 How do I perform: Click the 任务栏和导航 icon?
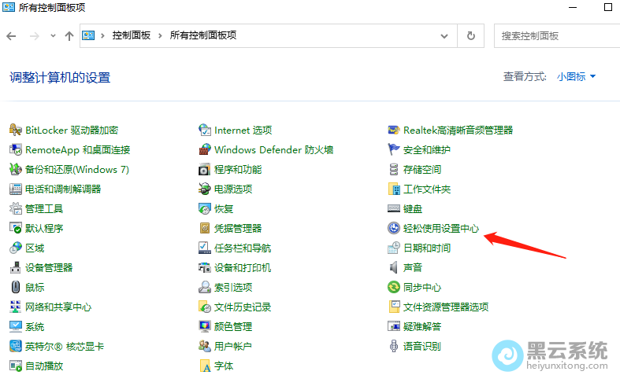[204, 248]
